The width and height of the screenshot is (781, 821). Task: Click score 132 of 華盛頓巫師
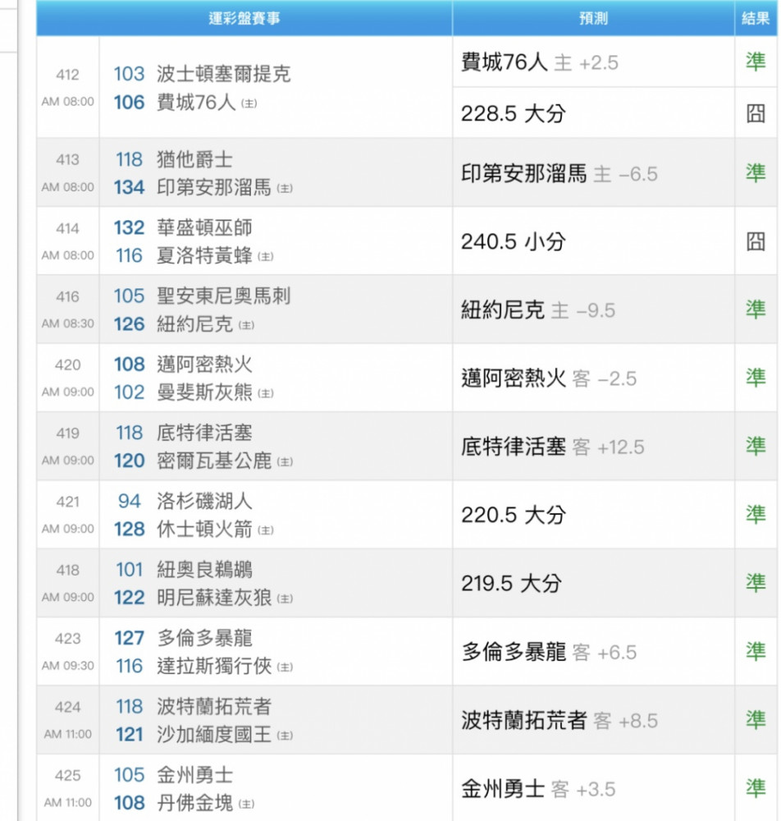(129, 227)
